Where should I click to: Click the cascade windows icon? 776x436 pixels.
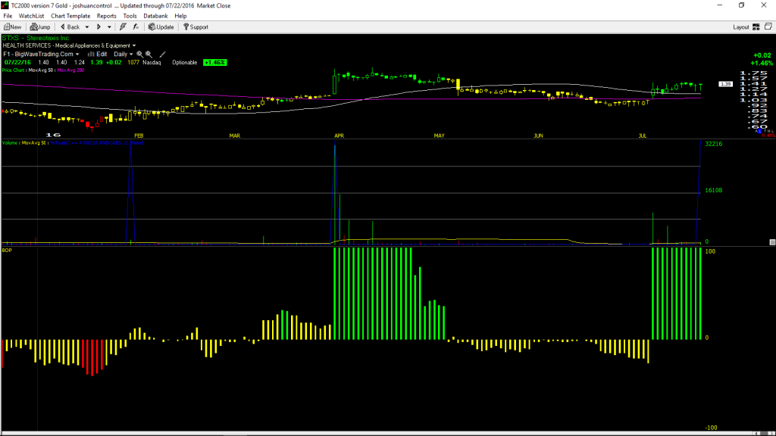768,26
